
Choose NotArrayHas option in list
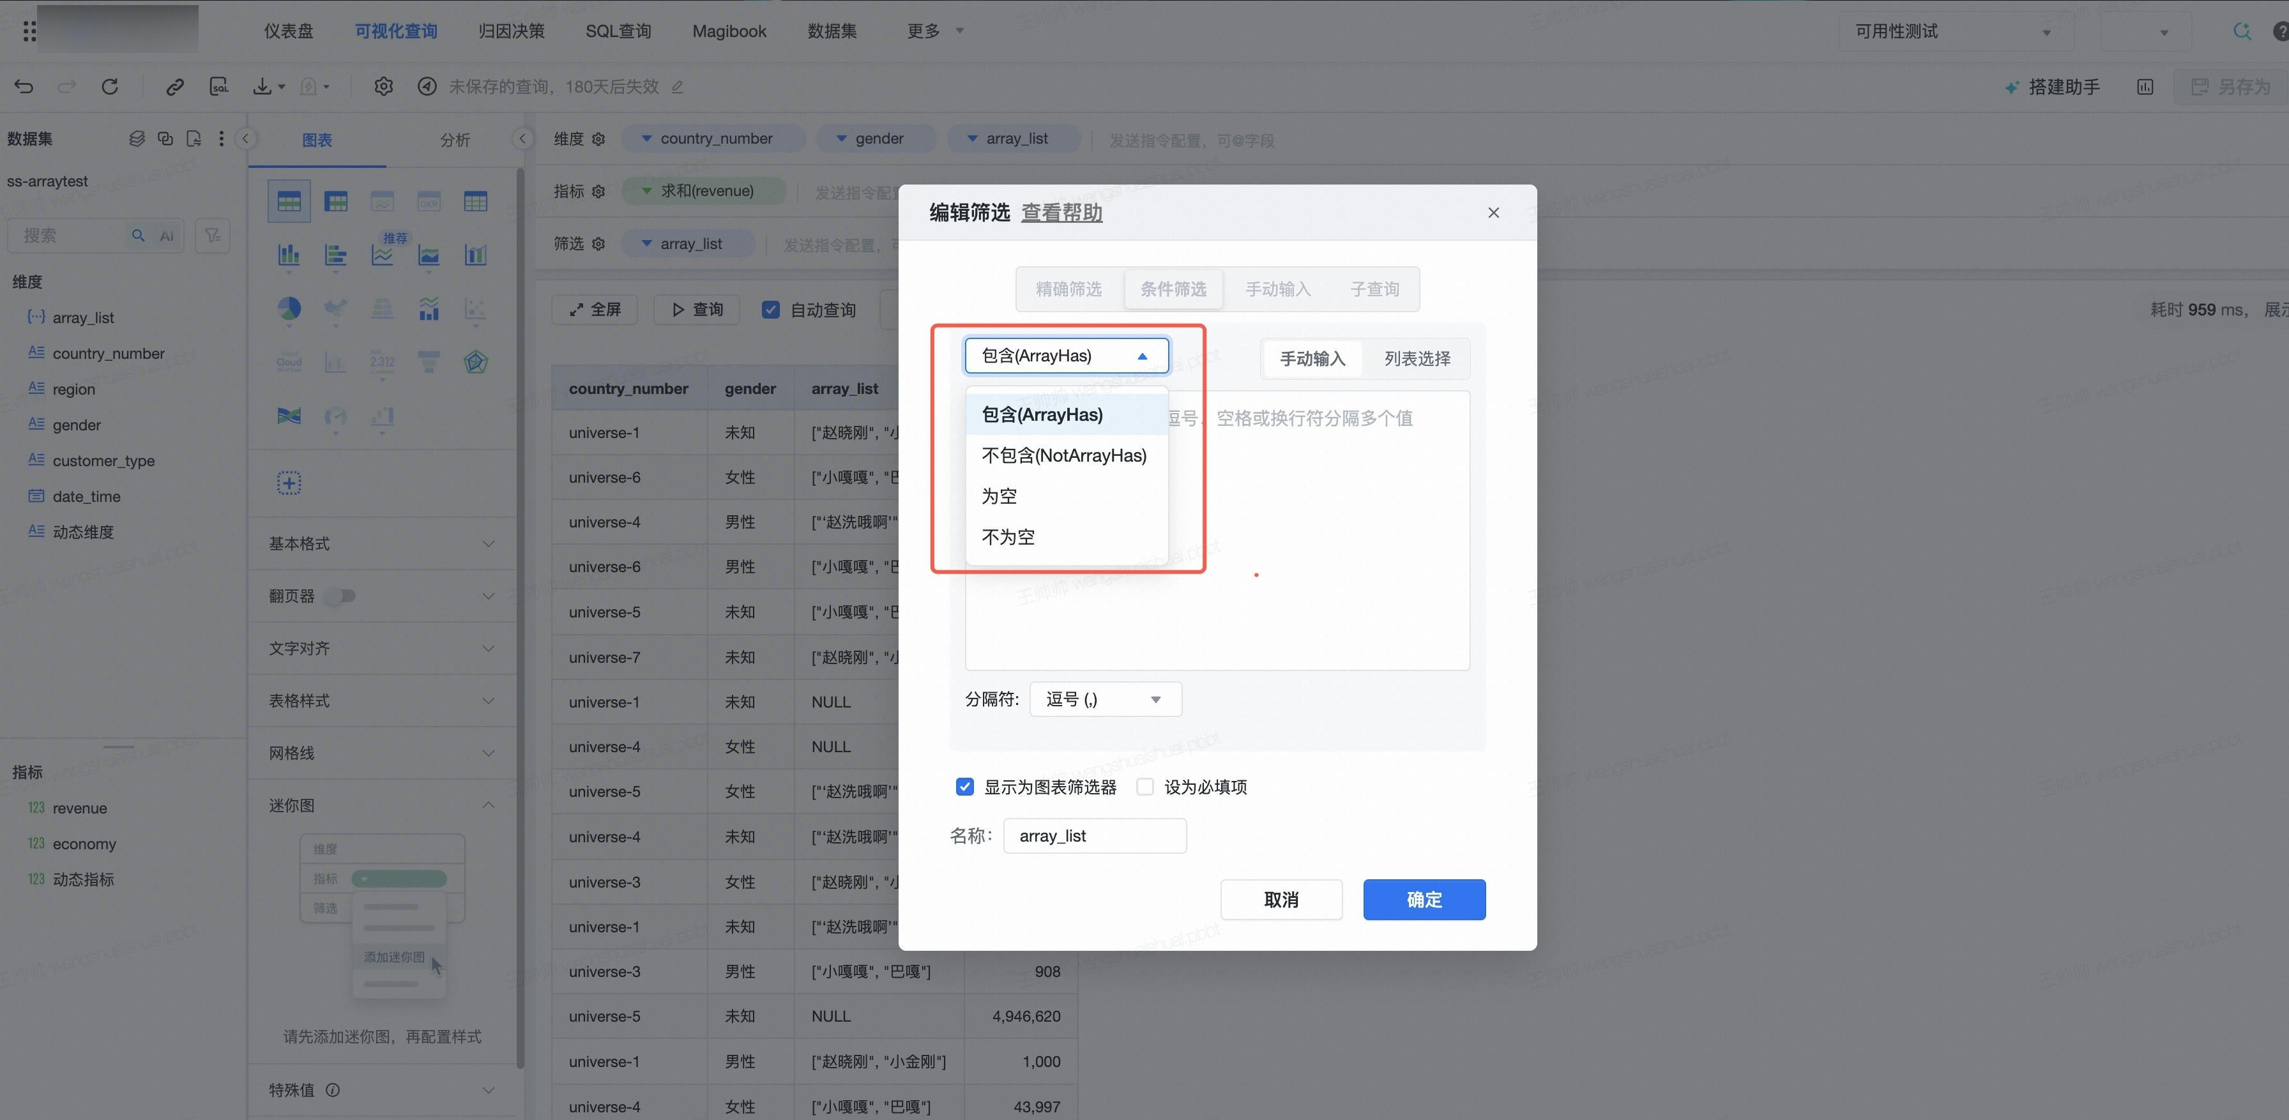pos(1067,456)
